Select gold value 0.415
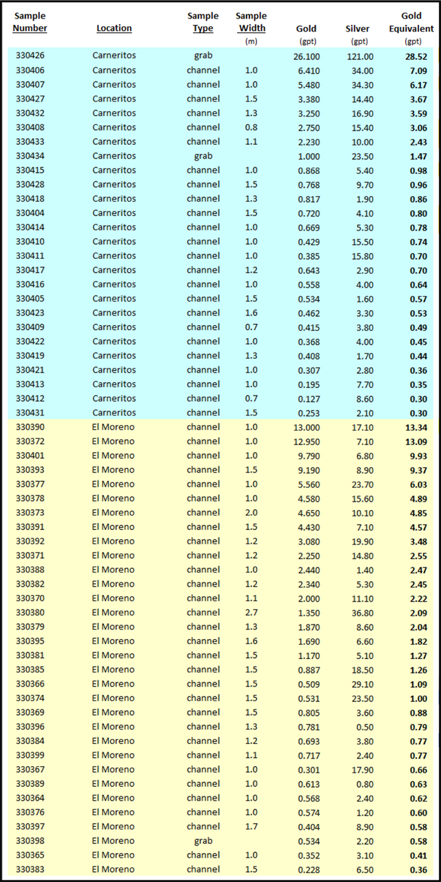 (309, 327)
